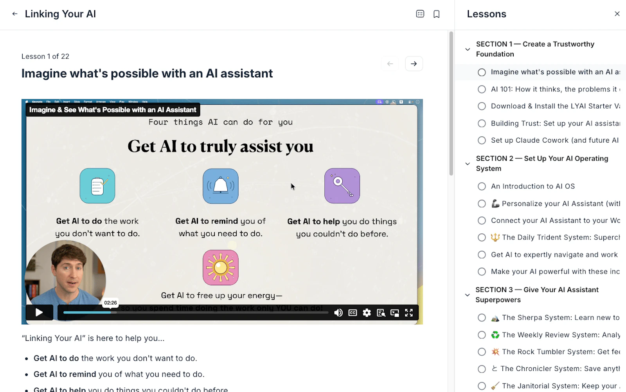Open lesson 'The Weekly Review System'
Viewport: 626px width, 392px height.
tap(555, 335)
